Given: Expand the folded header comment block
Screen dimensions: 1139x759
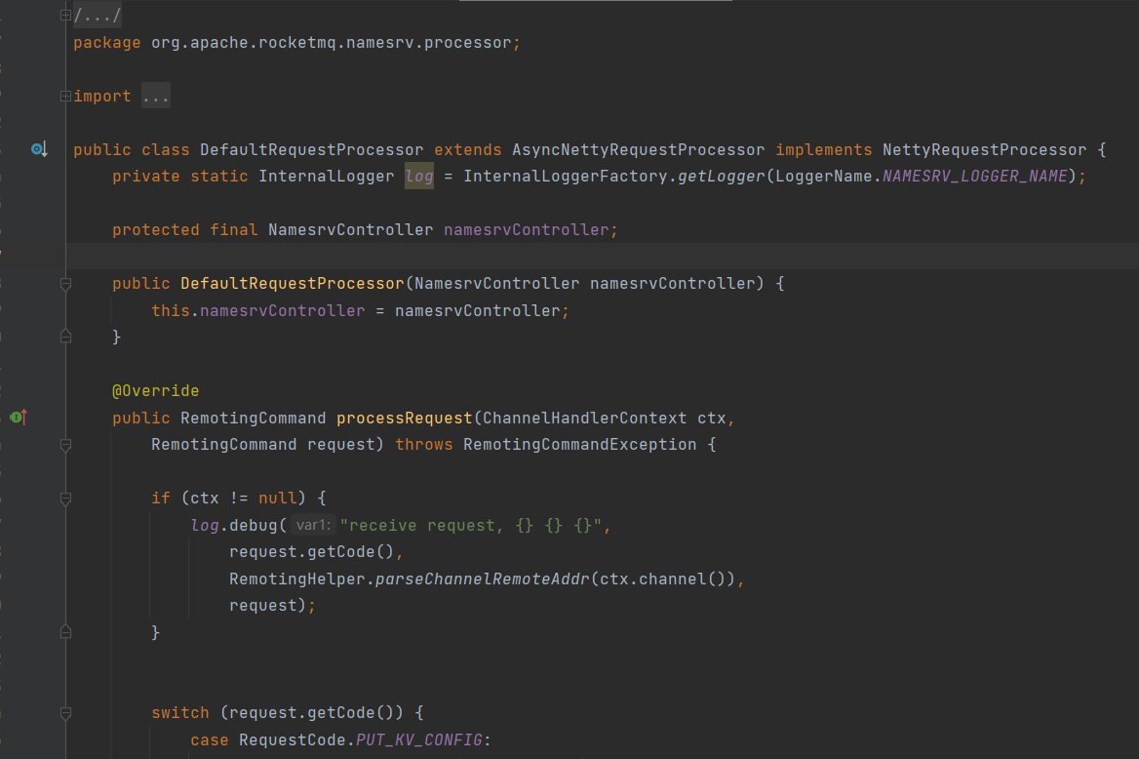Looking at the screenshot, I should tap(65, 16).
